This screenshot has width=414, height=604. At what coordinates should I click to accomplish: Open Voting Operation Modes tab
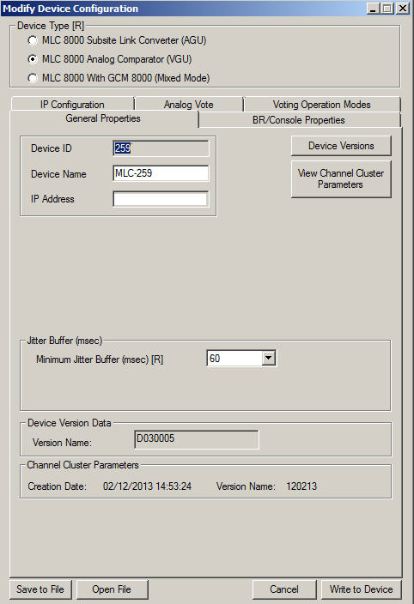click(322, 105)
